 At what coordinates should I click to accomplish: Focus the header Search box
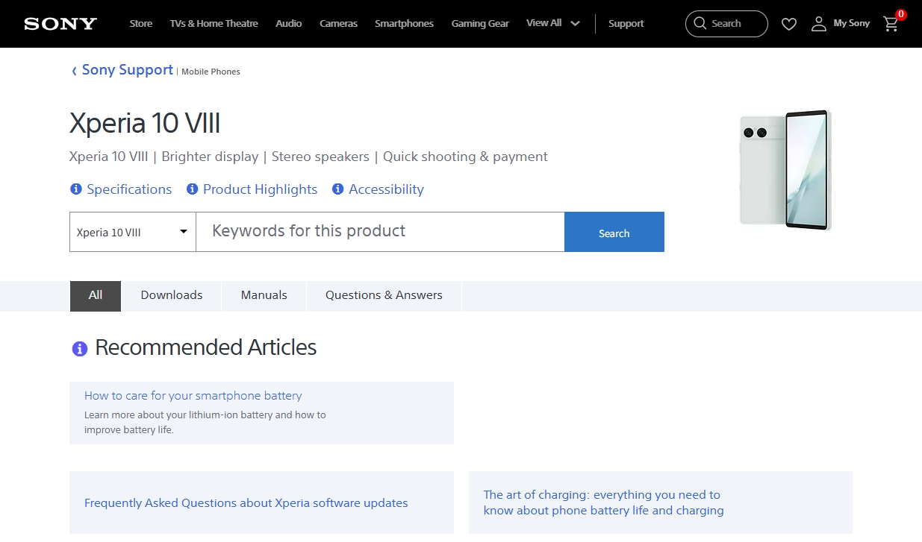[x=726, y=24]
